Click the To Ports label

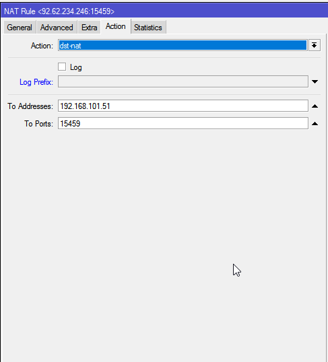[x=39, y=124]
